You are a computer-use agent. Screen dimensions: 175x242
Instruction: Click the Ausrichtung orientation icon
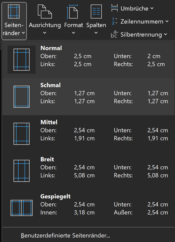(45, 12)
